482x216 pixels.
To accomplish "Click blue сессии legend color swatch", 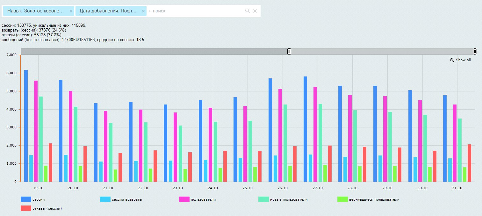I will [x=26, y=199].
